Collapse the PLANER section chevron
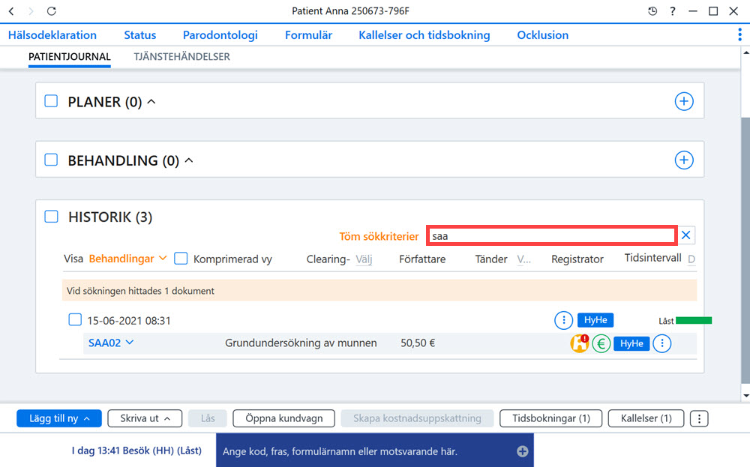 151,101
